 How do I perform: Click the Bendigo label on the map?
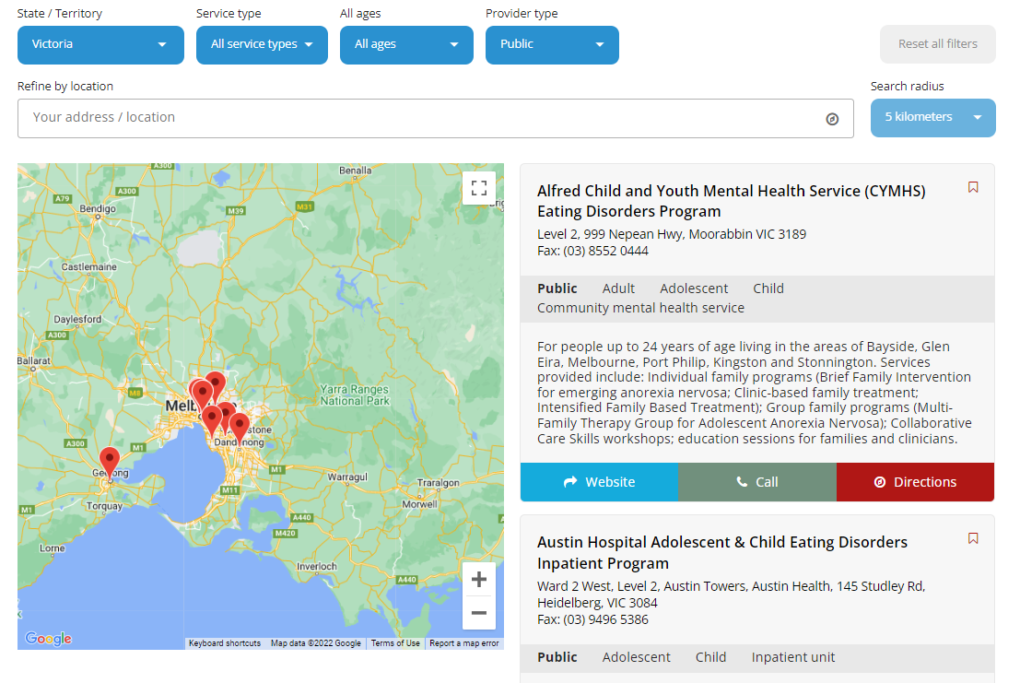98,209
